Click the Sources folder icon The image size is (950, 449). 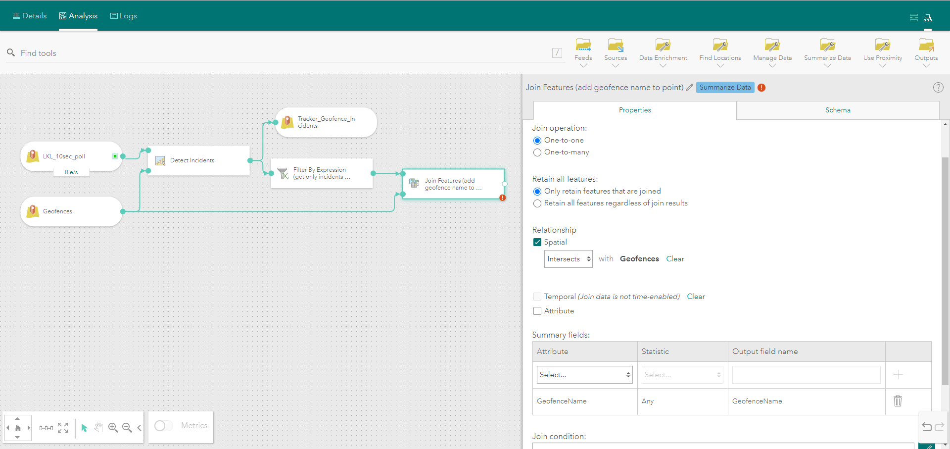pyautogui.click(x=615, y=47)
